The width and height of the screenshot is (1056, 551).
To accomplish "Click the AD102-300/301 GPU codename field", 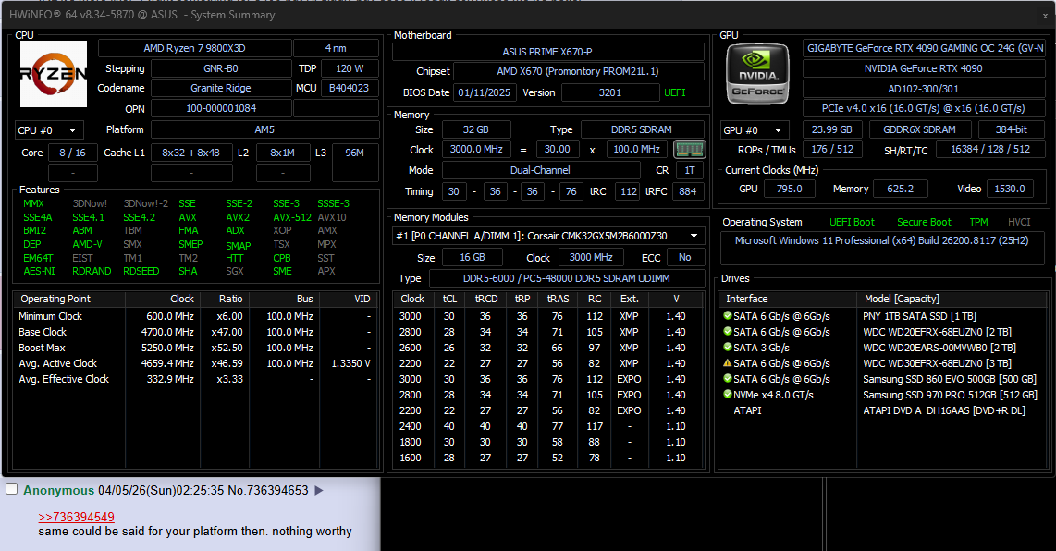I will (924, 89).
